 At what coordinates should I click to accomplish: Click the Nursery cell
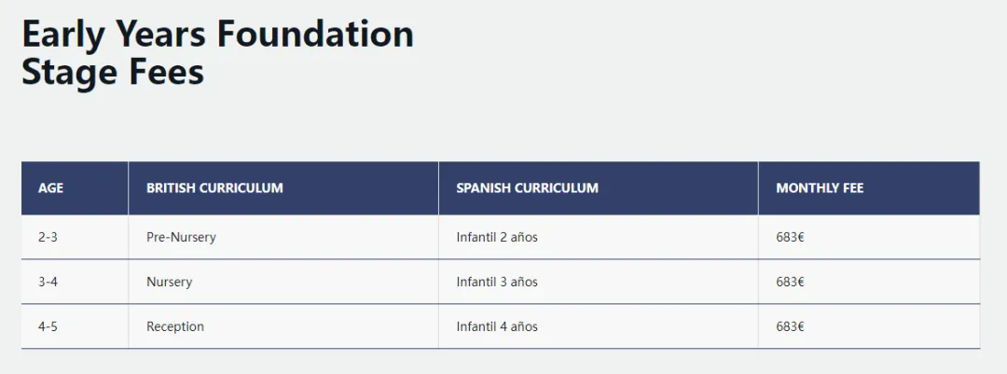tap(283, 282)
